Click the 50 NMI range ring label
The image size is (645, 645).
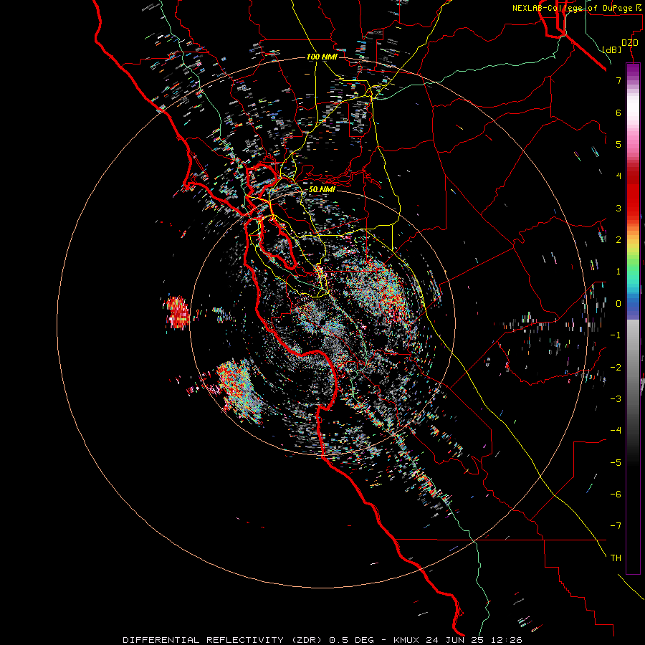[322, 189]
